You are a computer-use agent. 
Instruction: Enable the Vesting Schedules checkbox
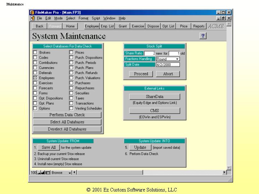pos(71,108)
